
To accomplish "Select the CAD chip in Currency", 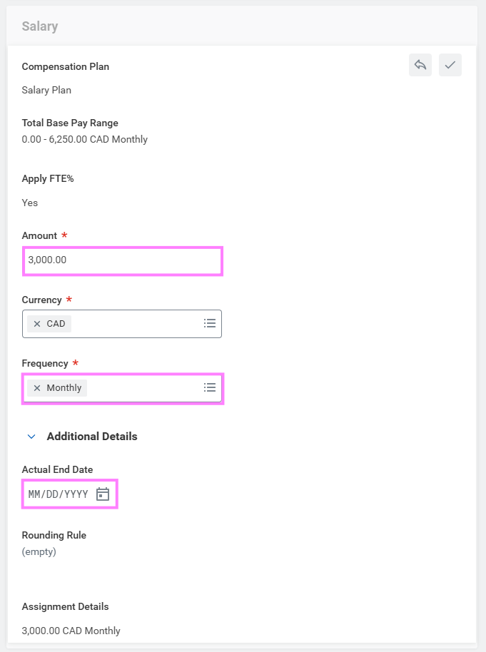I will click(56, 324).
